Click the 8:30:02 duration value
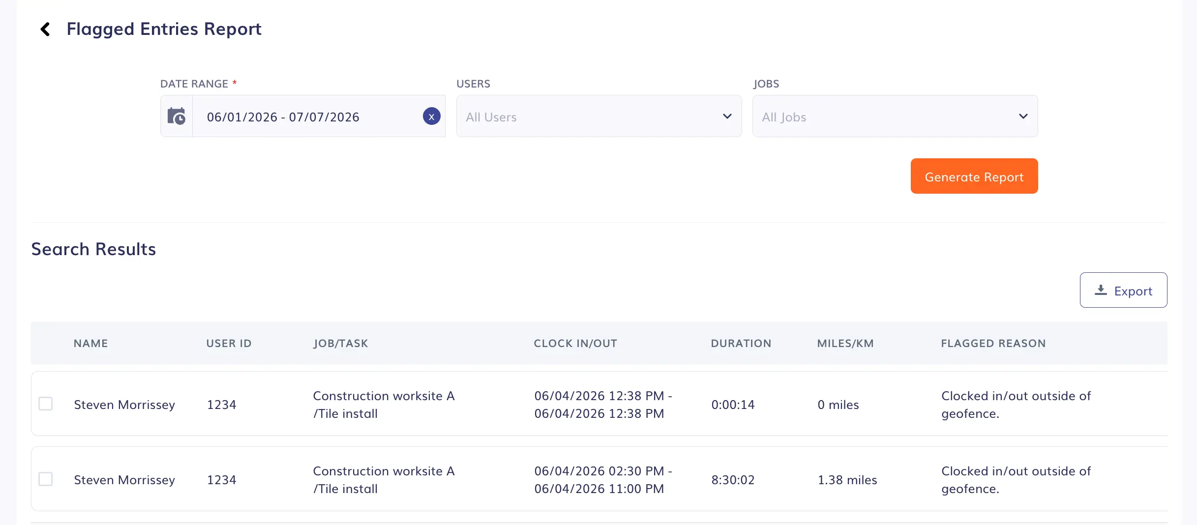The image size is (1197, 525). [x=733, y=480]
